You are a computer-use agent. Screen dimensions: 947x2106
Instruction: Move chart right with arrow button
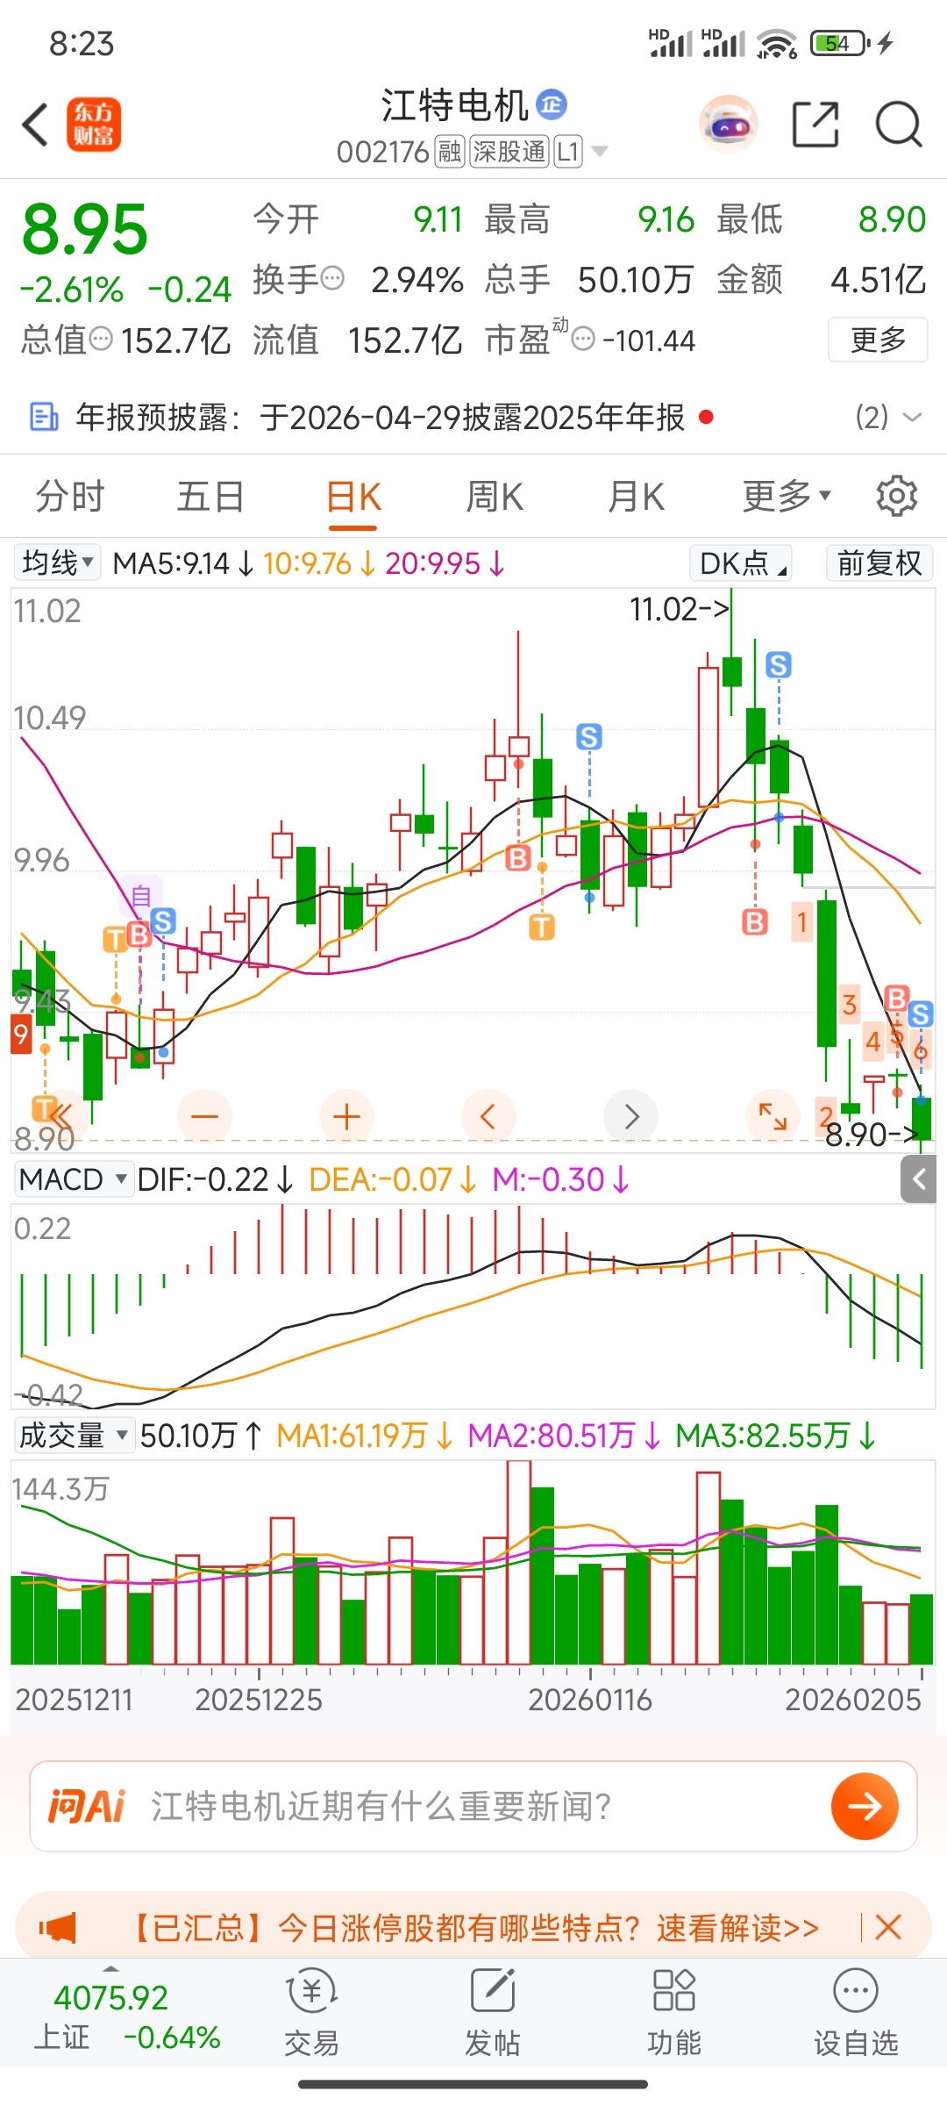pyautogui.click(x=630, y=1116)
